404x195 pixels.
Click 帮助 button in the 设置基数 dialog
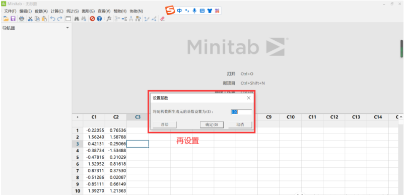(165, 124)
